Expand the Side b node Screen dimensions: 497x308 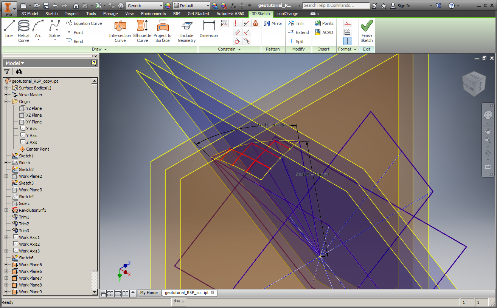point(6,163)
